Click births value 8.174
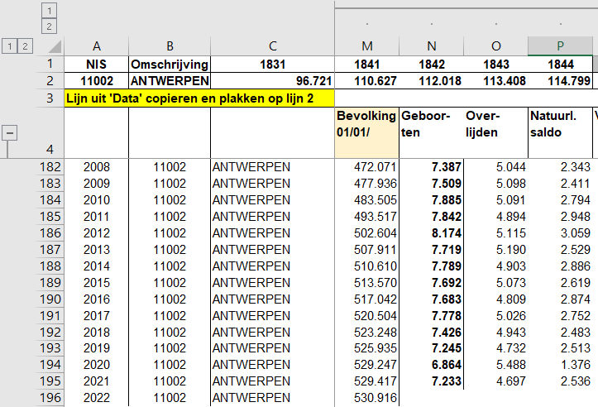The width and height of the screenshot is (598, 407). tap(432, 233)
